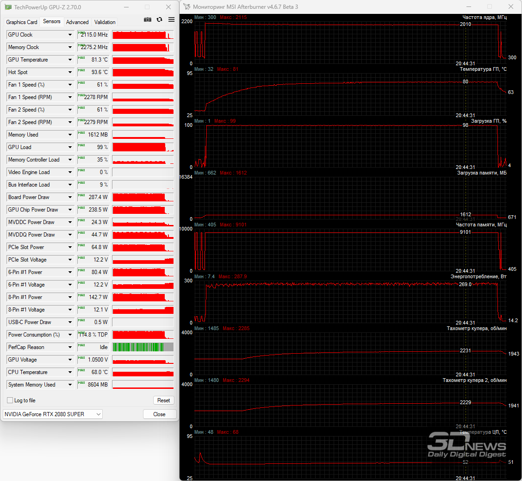Click the Reset button
Viewport: 522px width, 481px height.
163,400
